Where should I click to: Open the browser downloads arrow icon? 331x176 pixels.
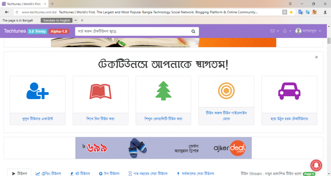tap(325, 12)
